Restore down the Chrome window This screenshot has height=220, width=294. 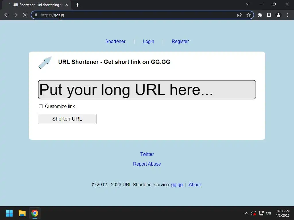[274, 4]
